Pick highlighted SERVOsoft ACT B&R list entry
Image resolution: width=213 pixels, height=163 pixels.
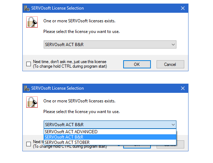coord(64,137)
